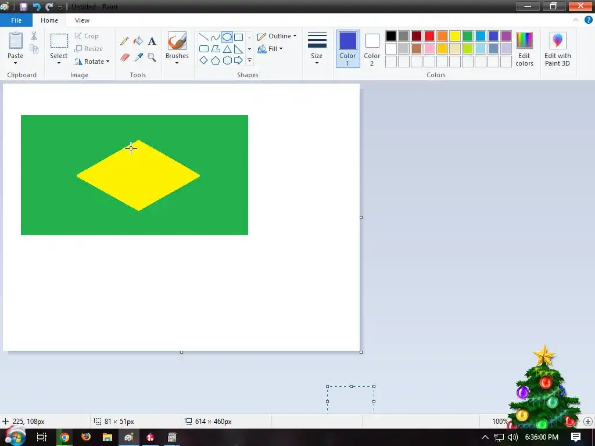Collapse the ribbon with the chevron
This screenshot has width=595, height=446.
point(576,20)
